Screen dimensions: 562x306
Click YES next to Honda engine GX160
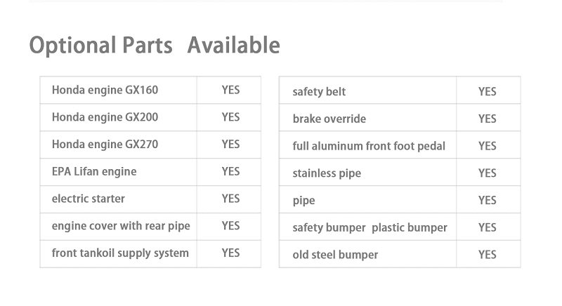point(230,90)
